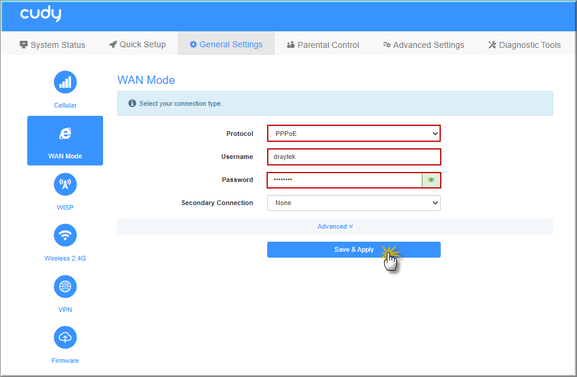
Task: Expand the Advanced section
Action: coord(335,226)
